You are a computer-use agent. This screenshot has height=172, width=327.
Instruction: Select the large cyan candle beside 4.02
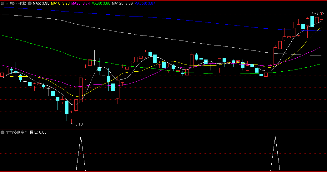(x=312, y=21)
